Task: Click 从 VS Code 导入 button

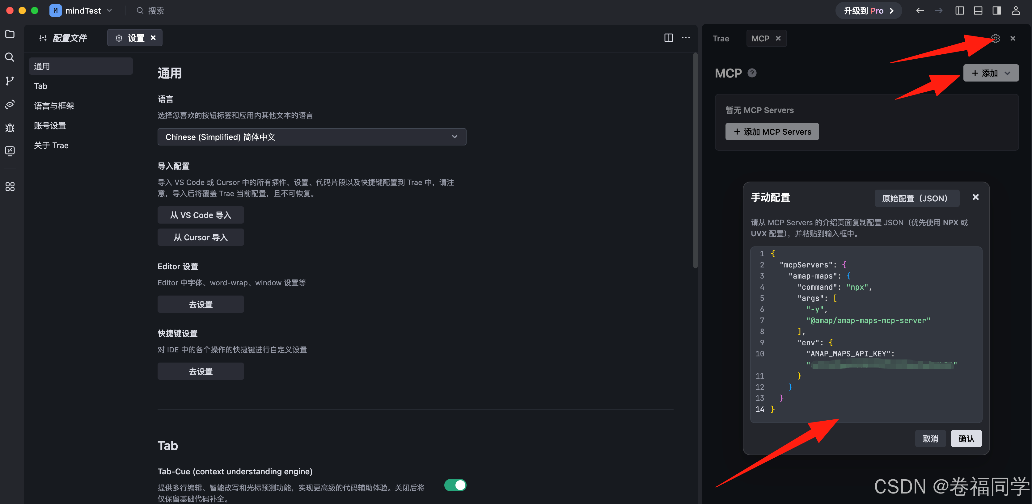Action: coord(200,215)
